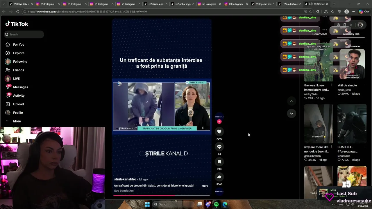Go to the previous video arrow
The image size is (372, 209).
(x=291, y=101)
